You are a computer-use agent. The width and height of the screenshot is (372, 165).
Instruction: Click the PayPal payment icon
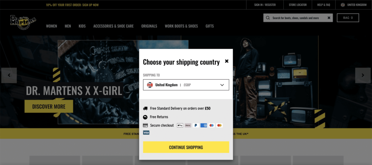(196, 125)
